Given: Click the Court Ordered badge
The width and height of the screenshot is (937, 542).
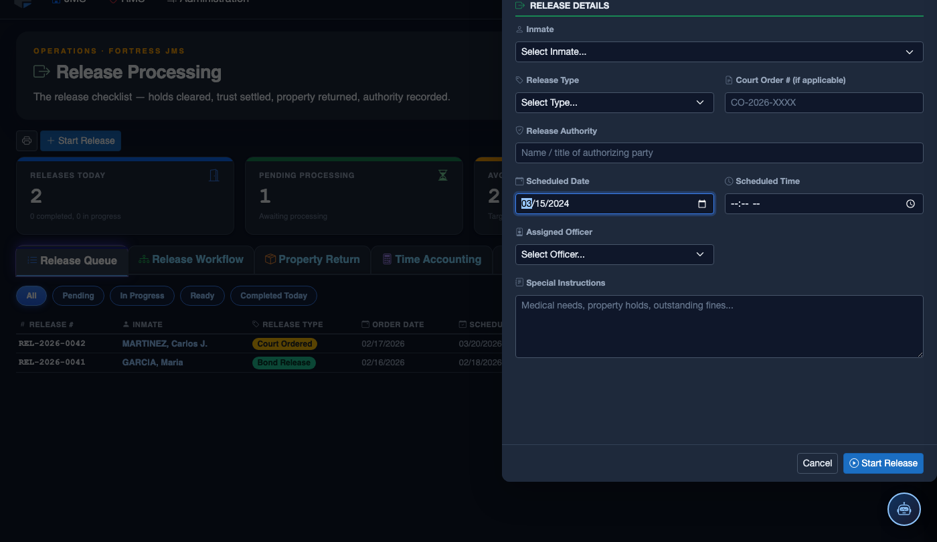Looking at the screenshot, I should tap(284, 344).
